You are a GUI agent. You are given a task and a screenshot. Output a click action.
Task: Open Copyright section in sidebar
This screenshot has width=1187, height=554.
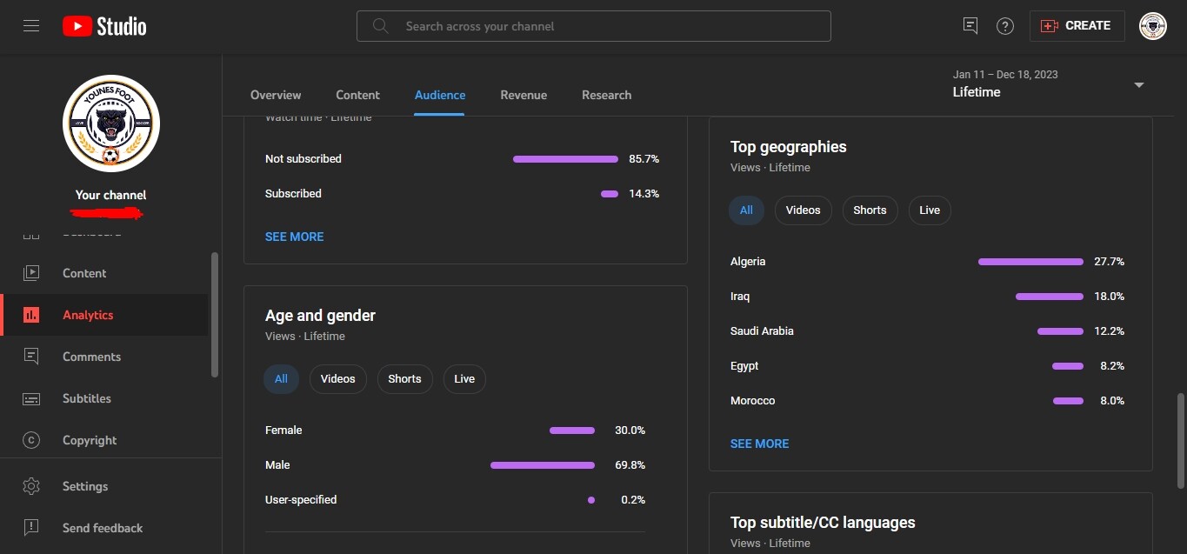click(90, 440)
